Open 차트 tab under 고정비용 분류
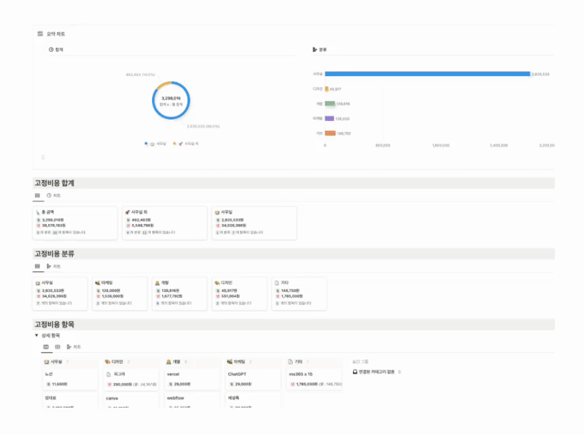This screenshot has width=584, height=435. 54,266
